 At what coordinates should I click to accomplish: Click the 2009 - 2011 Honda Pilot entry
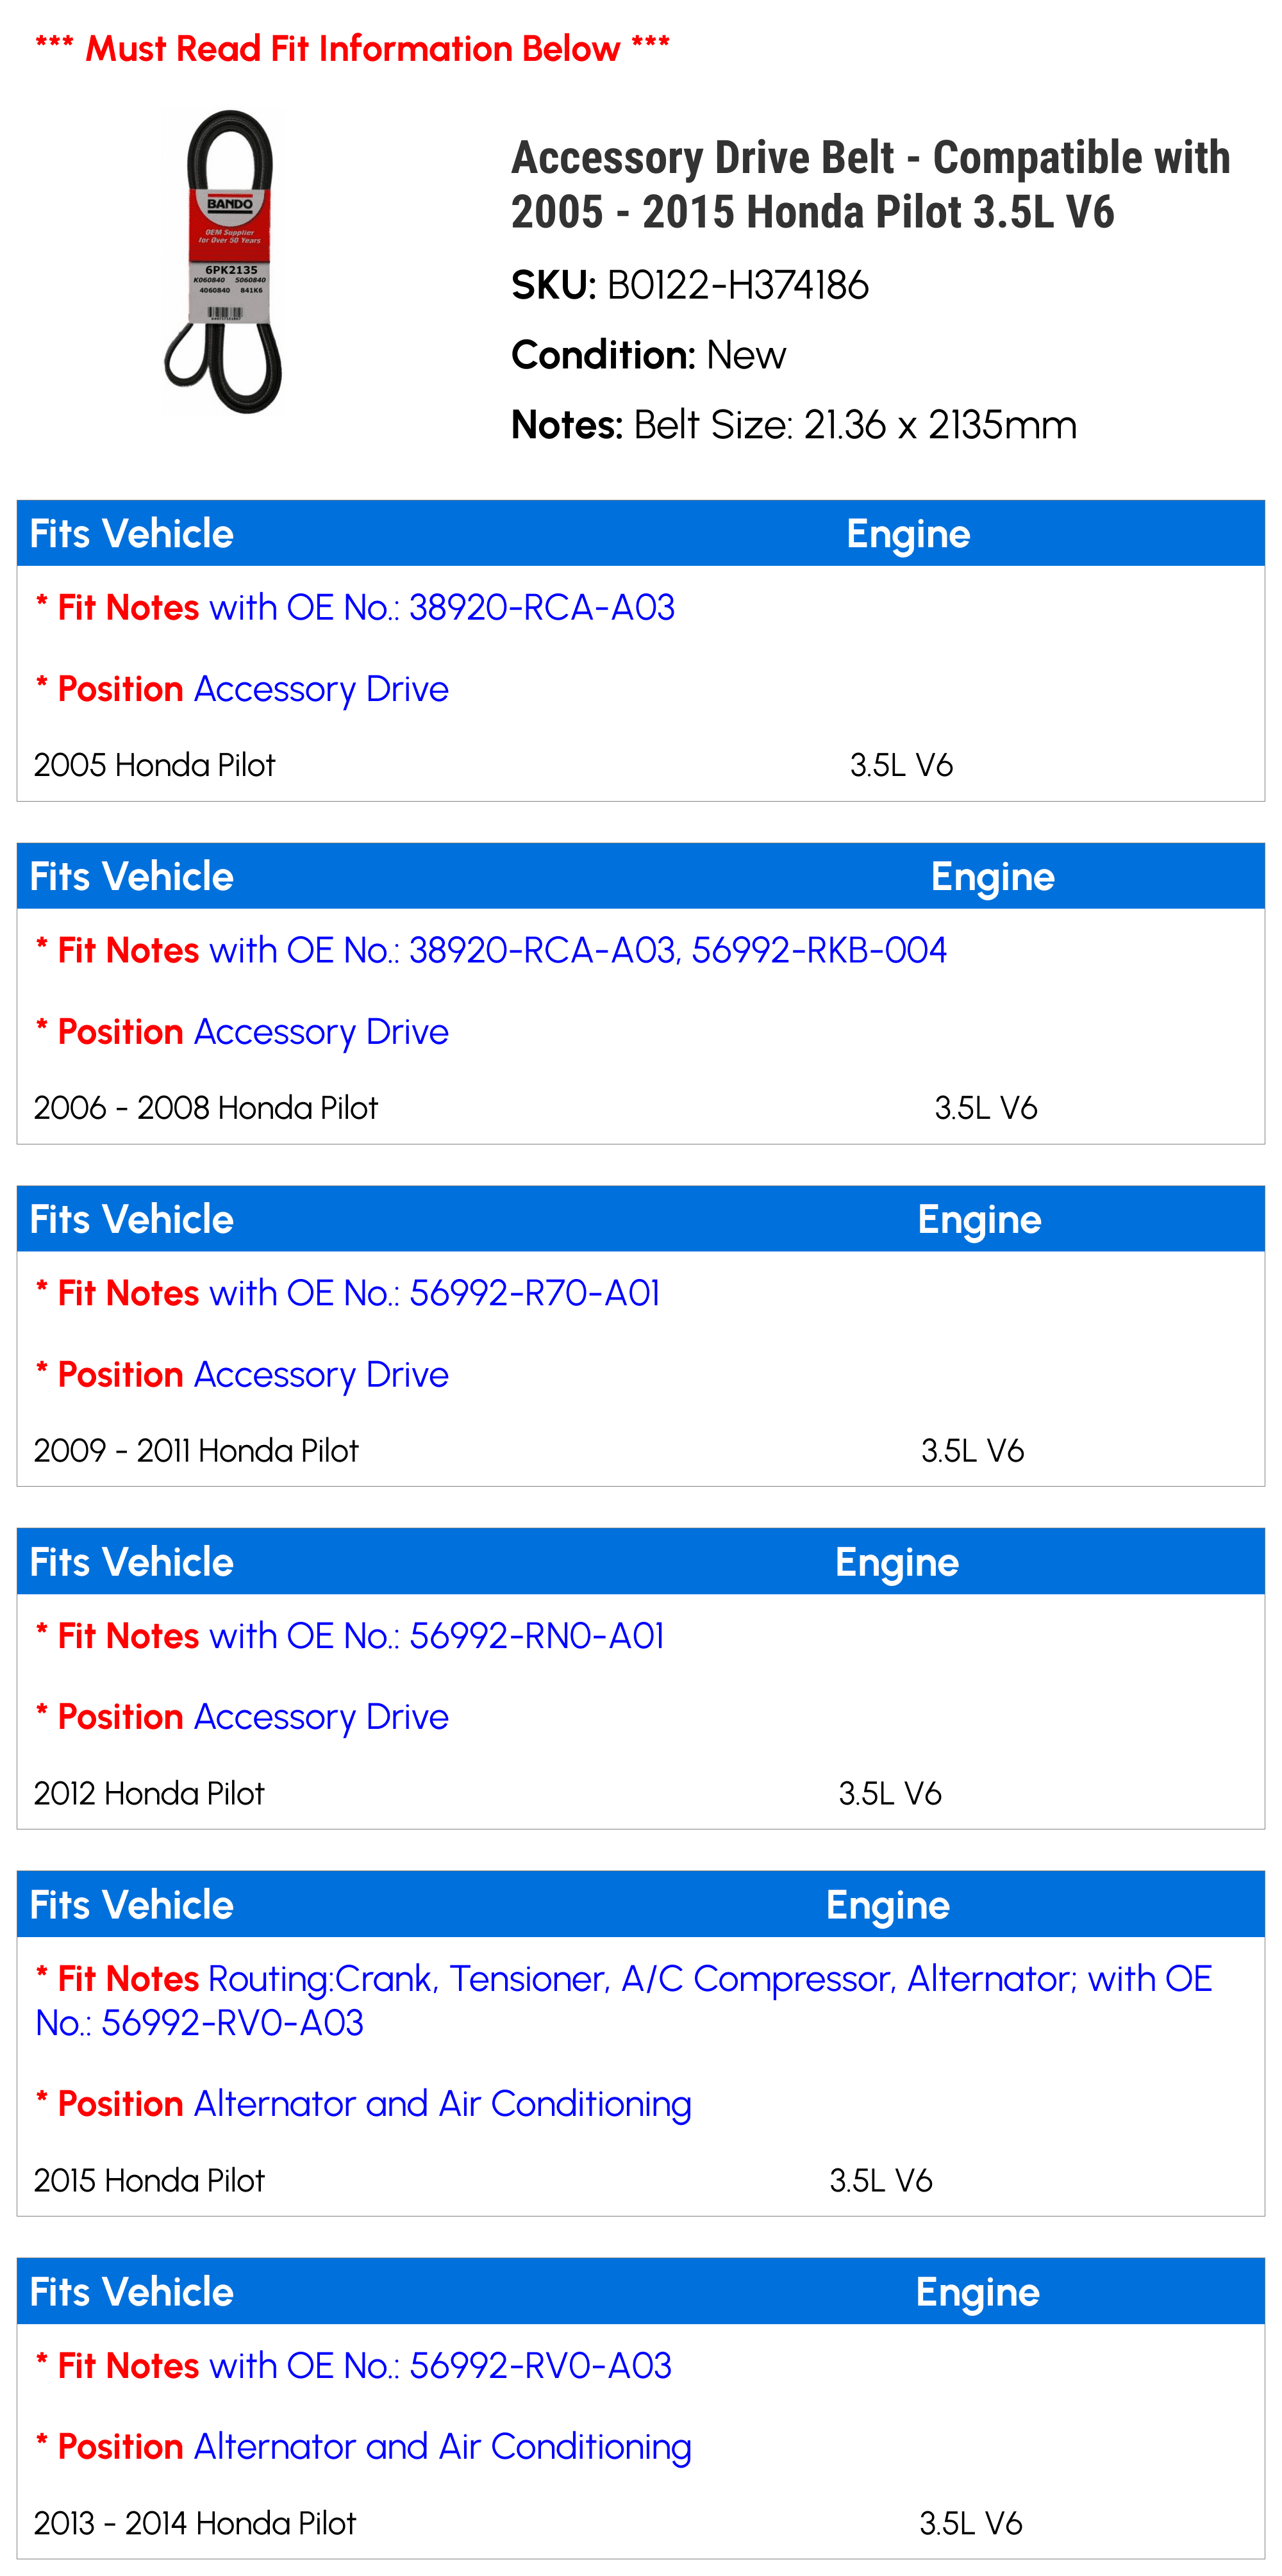(641, 1451)
